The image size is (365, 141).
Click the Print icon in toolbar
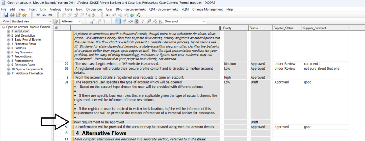[12, 15]
